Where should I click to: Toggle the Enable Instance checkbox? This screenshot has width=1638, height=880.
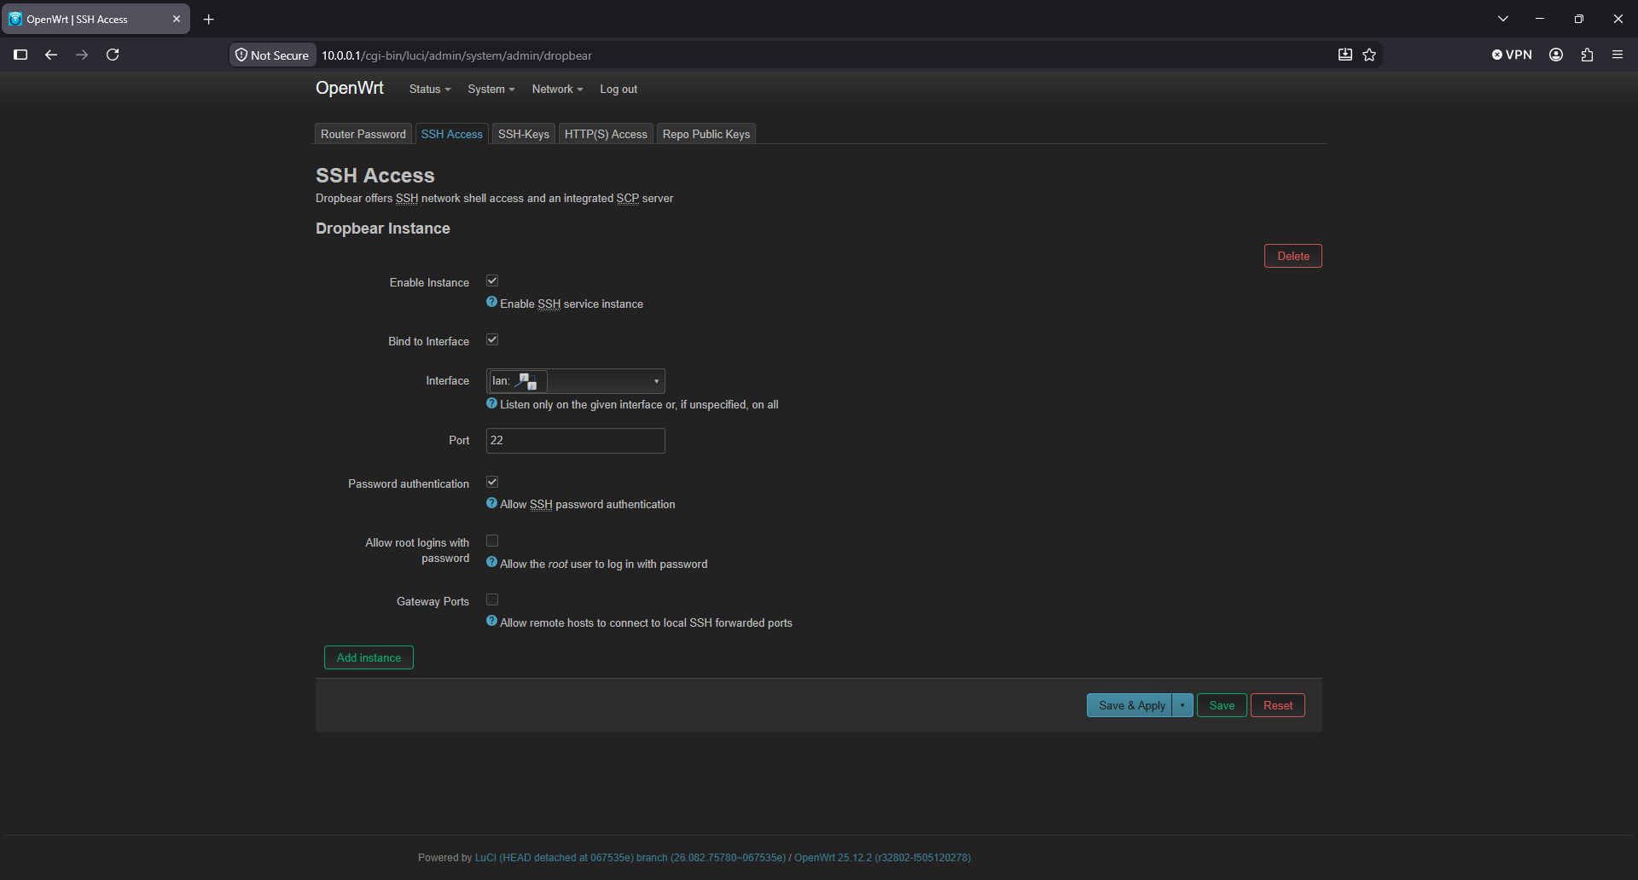point(492,281)
